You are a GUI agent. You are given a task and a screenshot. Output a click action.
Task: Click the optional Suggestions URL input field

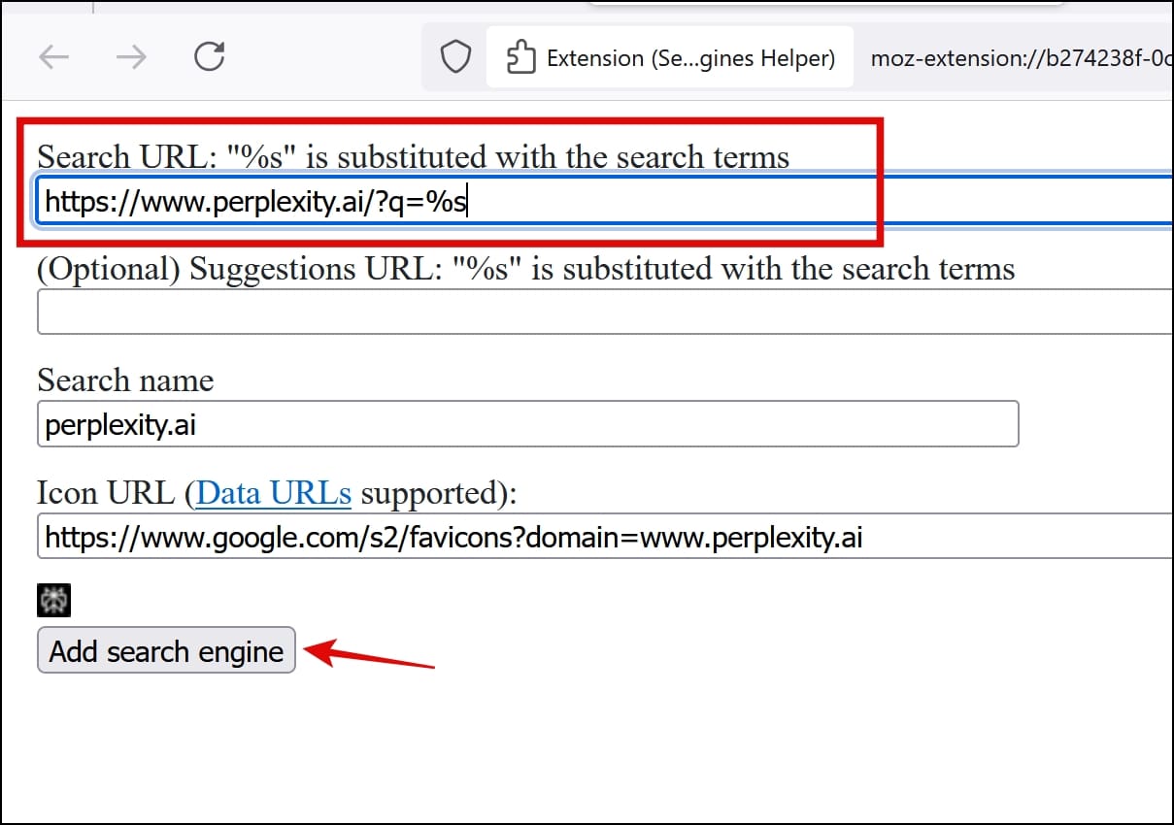pyautogui.click(x=605, y=313)
